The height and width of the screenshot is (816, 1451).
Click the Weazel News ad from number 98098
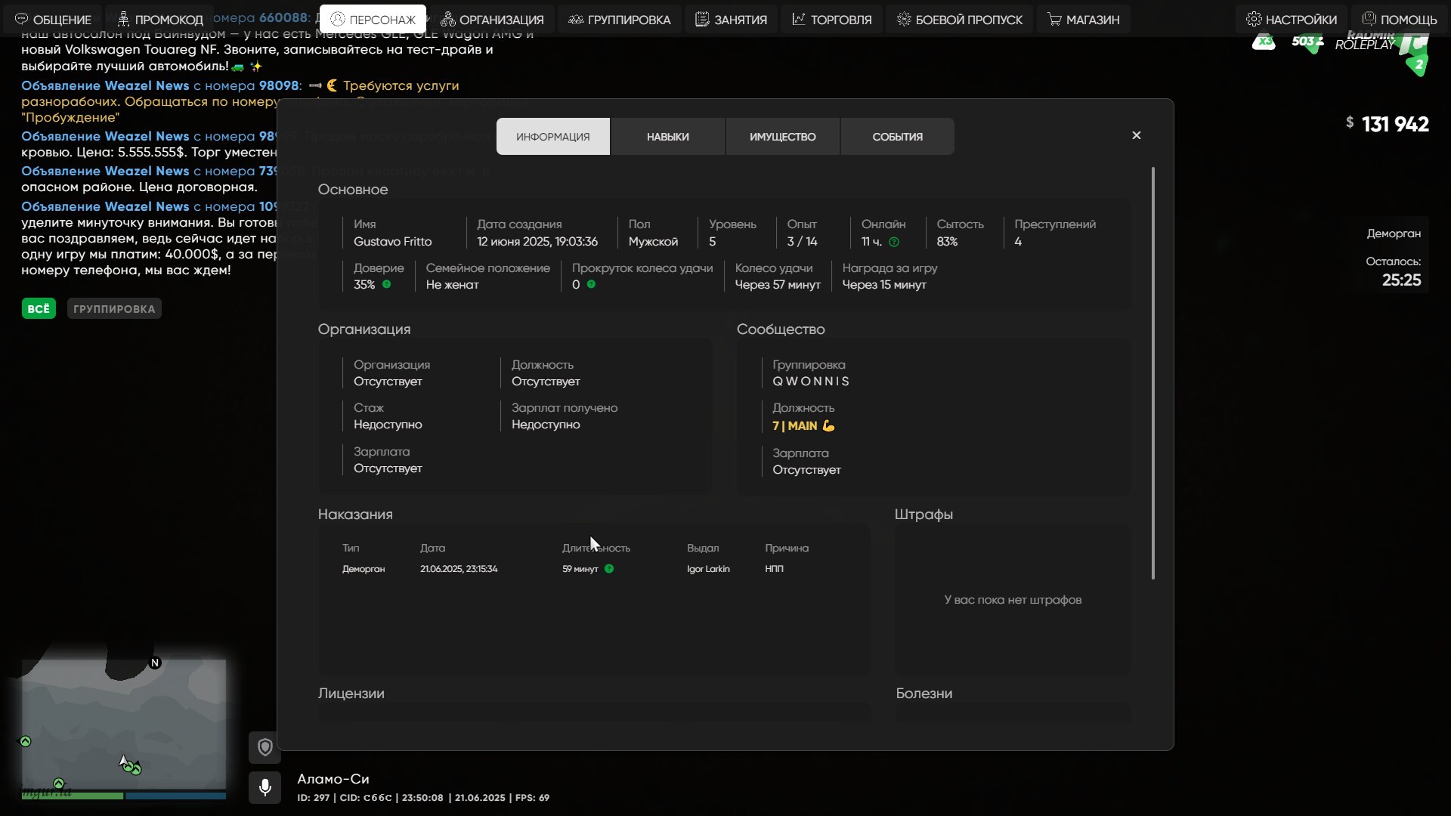point(240,101)
